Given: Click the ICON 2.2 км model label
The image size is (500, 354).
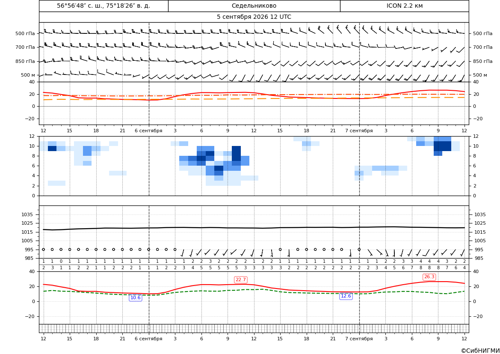Looking at the screenshot, I should coord(404,6).
